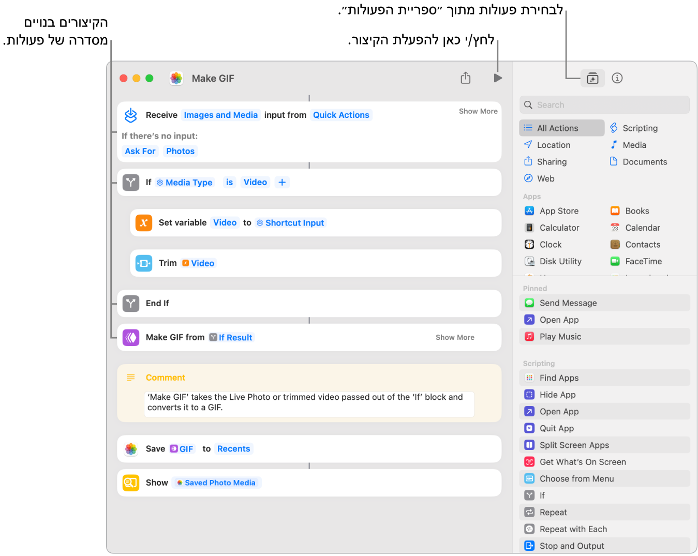Select Send Message in Pinned actions

pos(568,303)
